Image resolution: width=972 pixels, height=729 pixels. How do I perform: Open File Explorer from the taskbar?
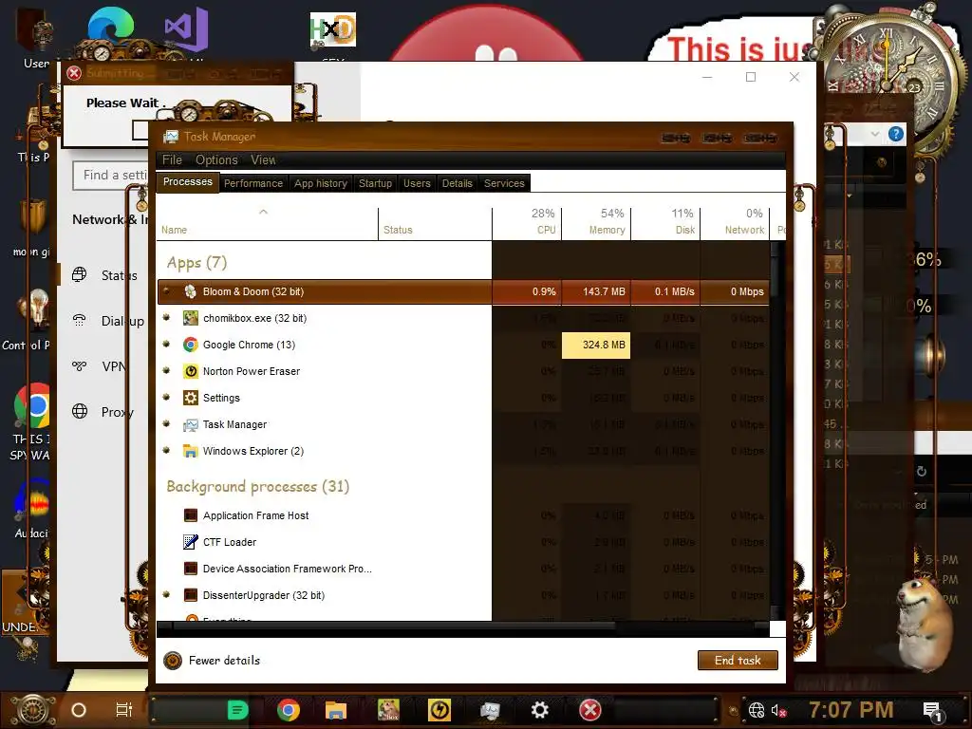pos(335,710)
